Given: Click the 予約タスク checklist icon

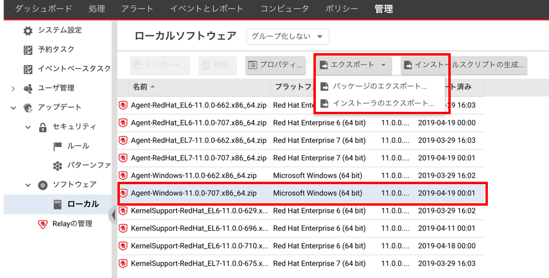Looking at the screenshot, I should 28,50.
